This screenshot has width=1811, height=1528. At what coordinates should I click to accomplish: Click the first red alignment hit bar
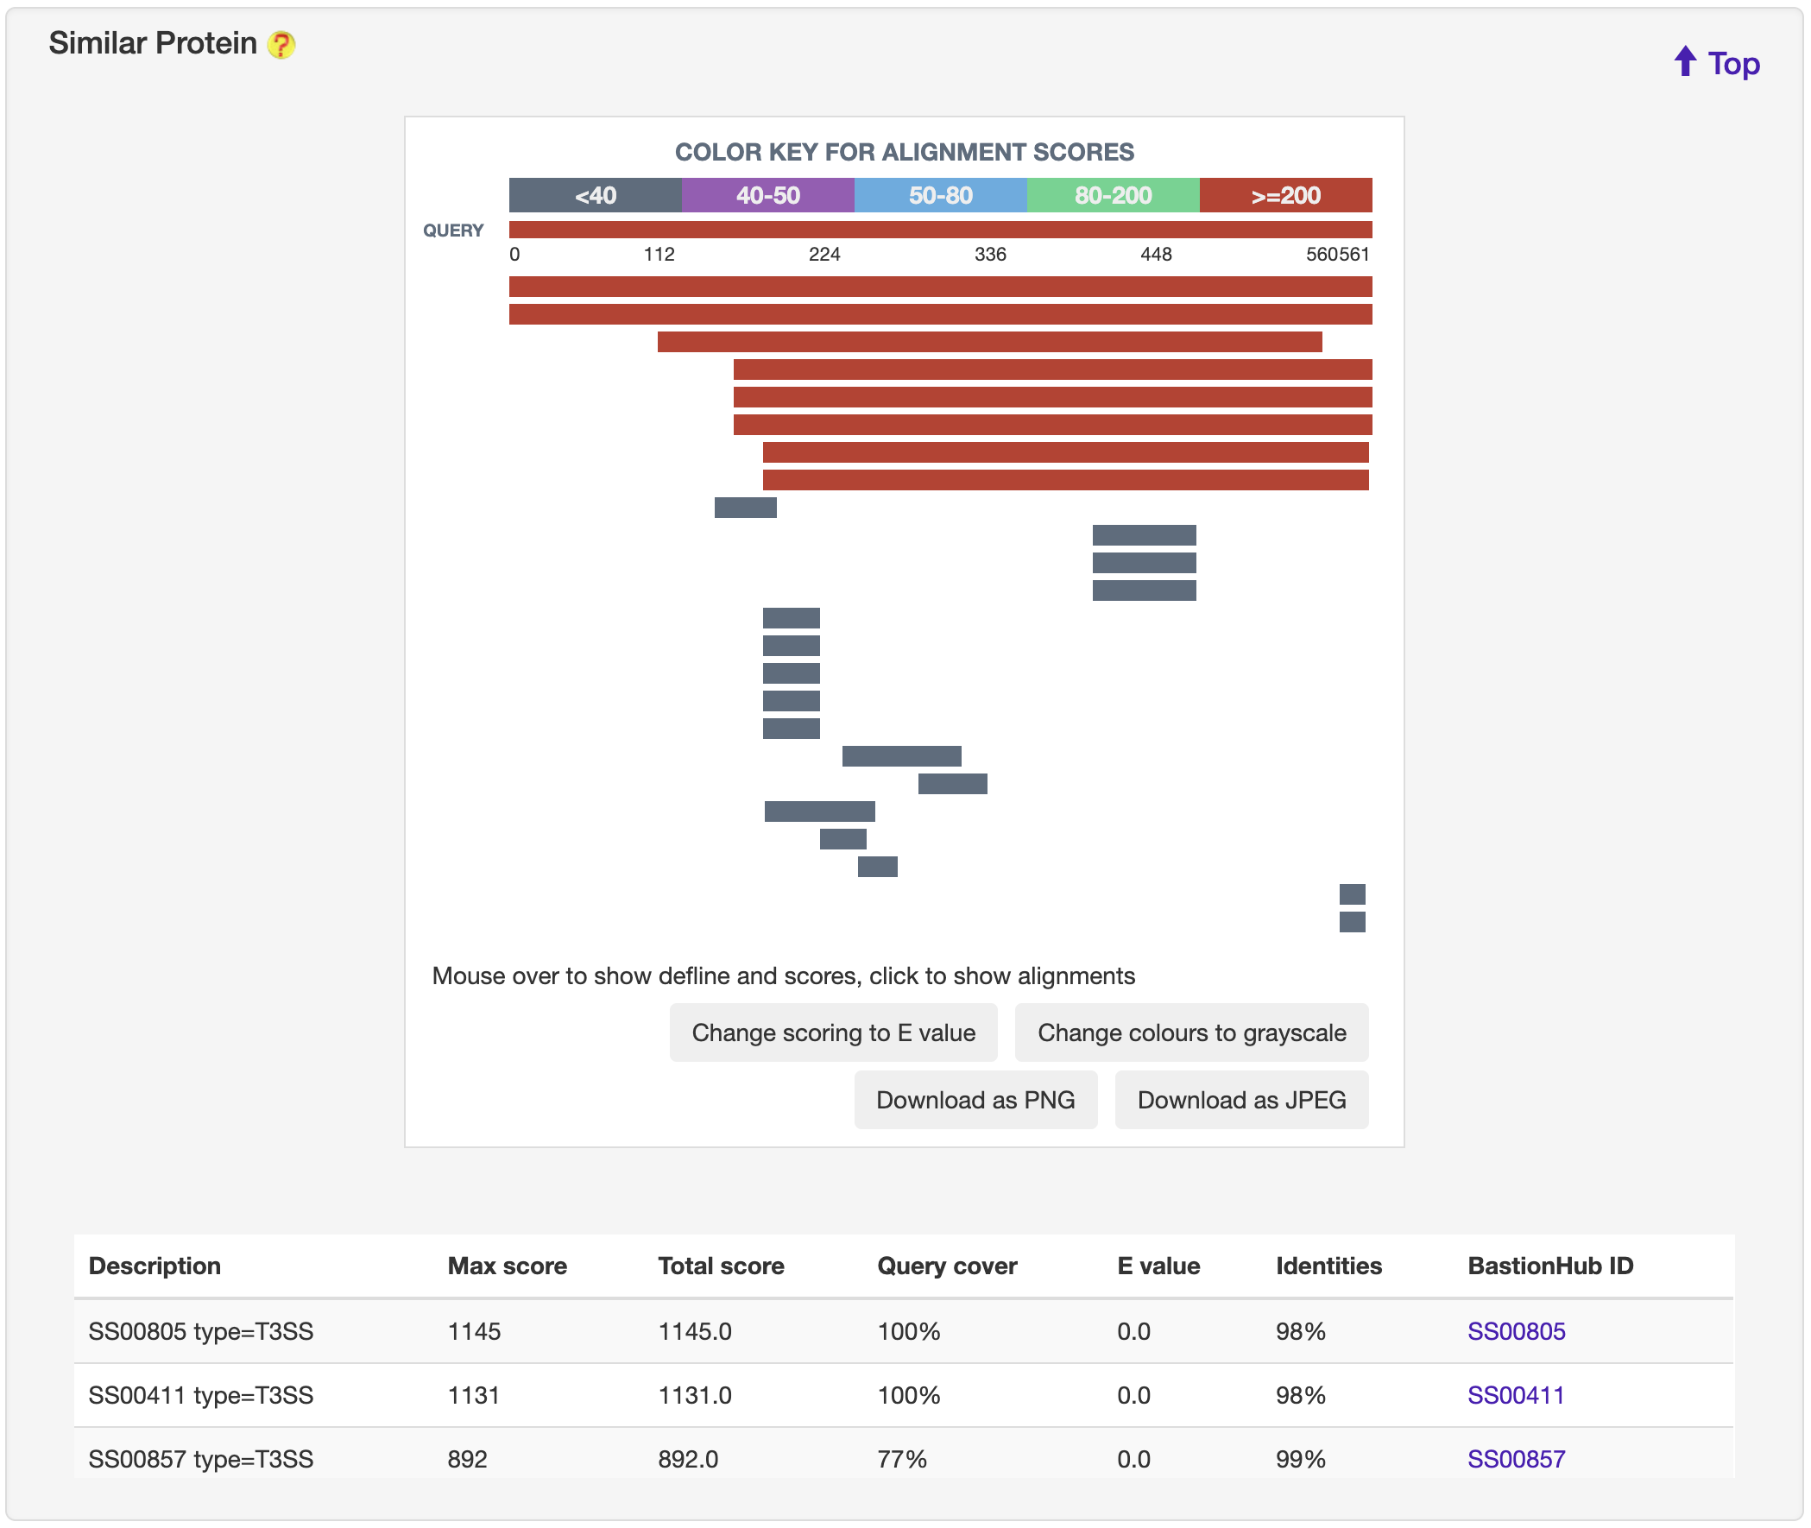pyautogui.click(x=940, y=287)
